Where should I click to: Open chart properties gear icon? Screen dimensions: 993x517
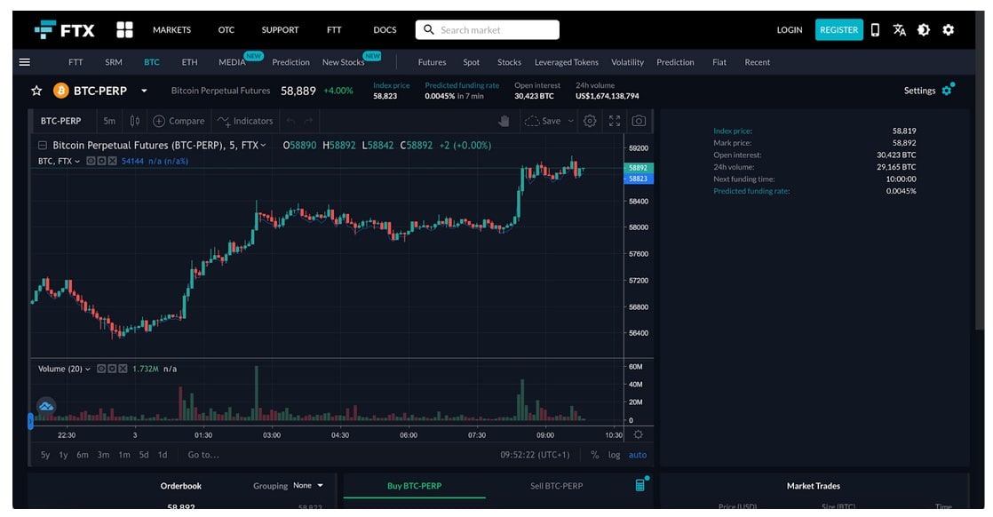click(590, 121)
